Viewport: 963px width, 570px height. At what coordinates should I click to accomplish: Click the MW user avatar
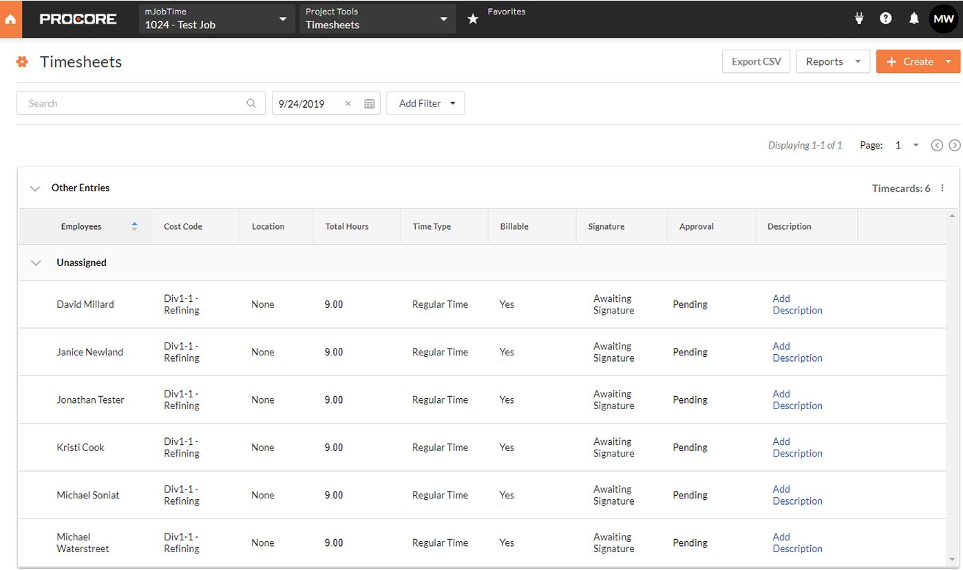944,19
